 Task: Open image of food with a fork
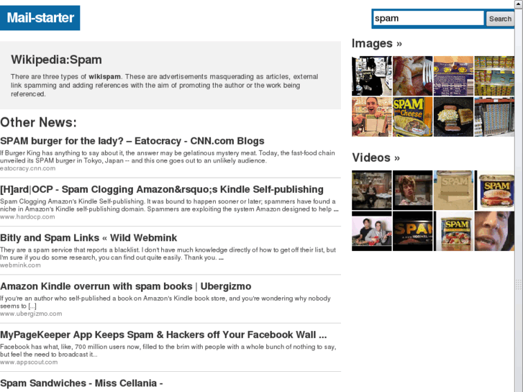click(413, 76)
